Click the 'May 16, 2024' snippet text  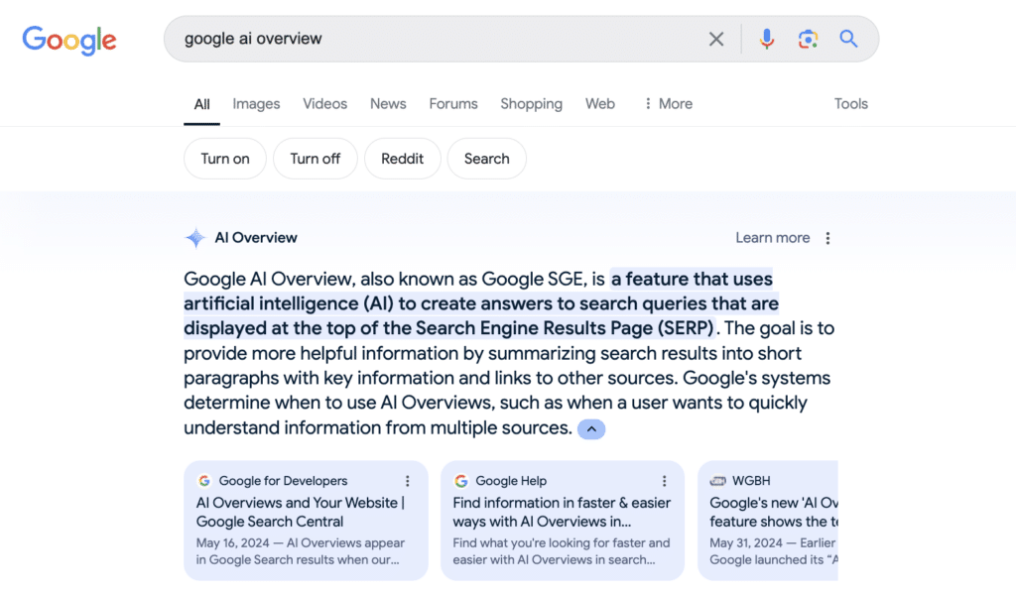coord(232,542)
